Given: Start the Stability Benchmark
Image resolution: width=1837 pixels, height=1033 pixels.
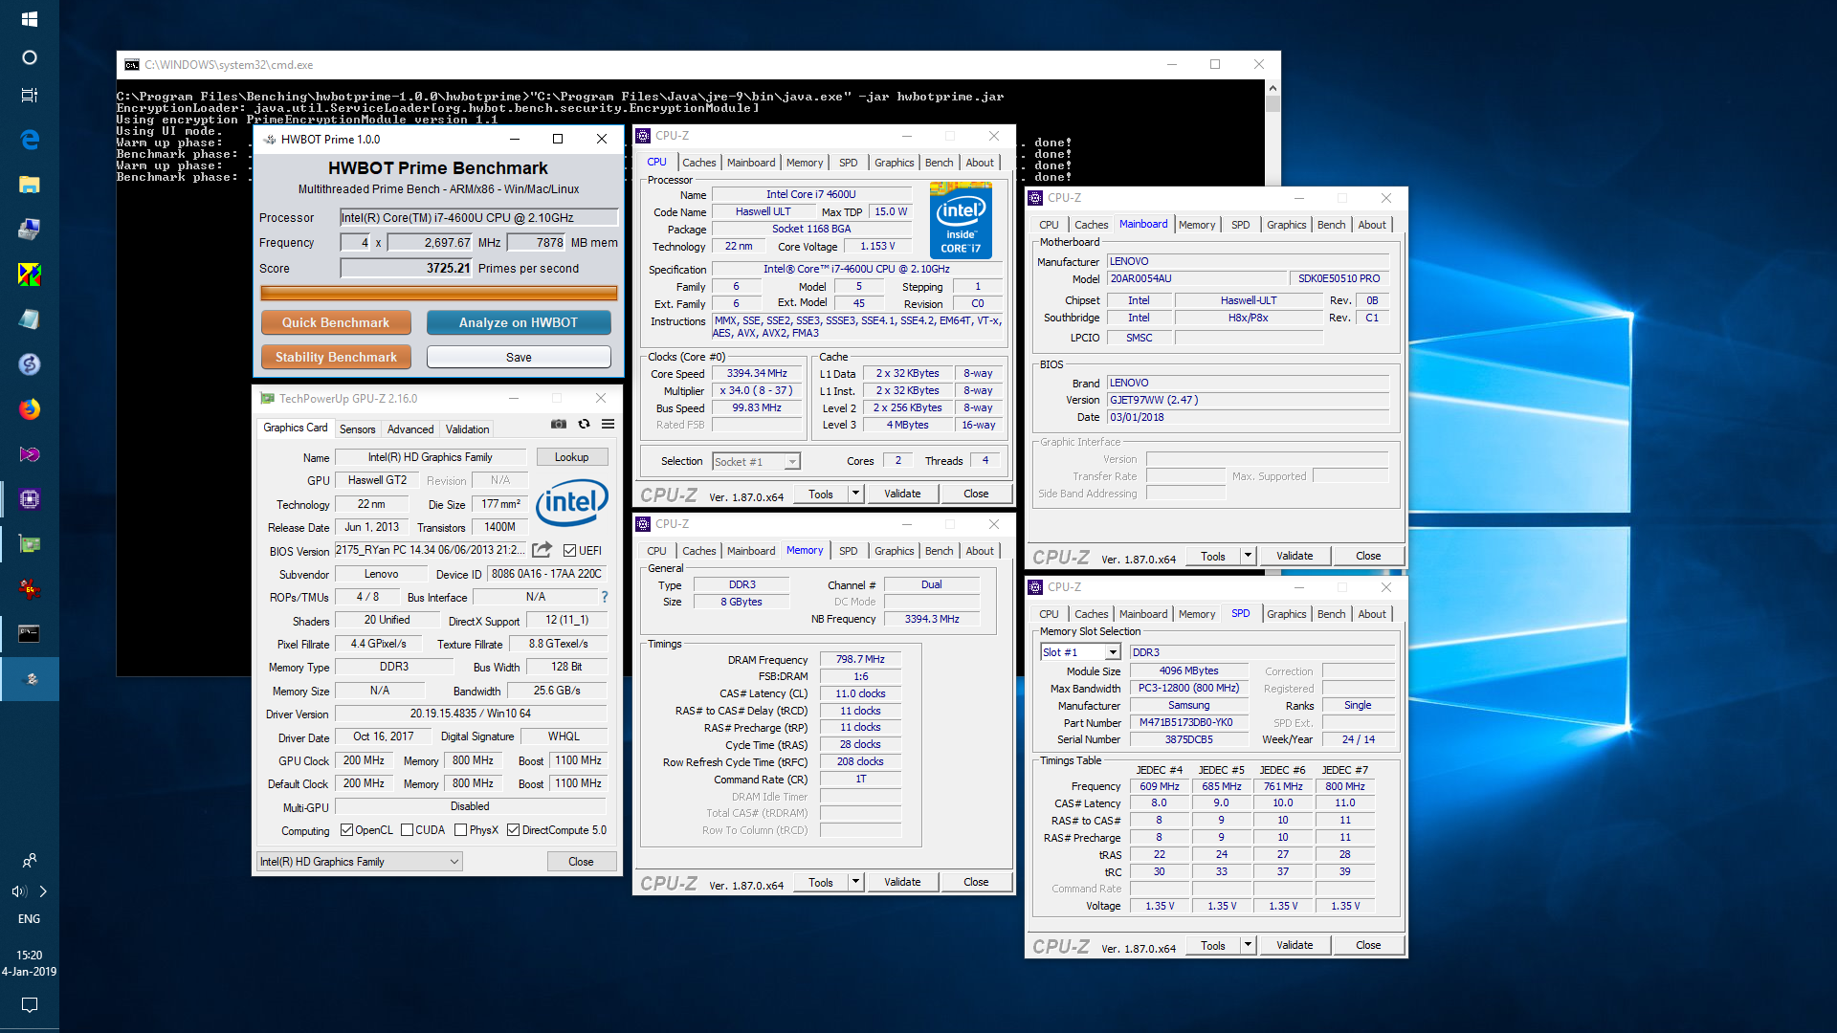Looking at the screenshot, I should click(x=336, y=357).
